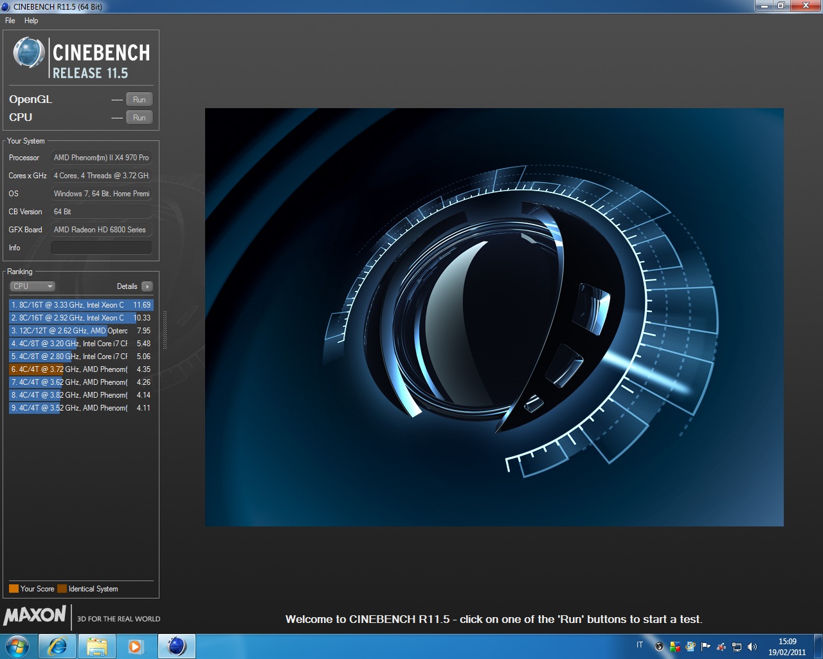Select ranking row 4C/4T @ 3.82 GHz AMD Phenom
The width and height of the screenshot is (823, 659).
click(81, 395)
